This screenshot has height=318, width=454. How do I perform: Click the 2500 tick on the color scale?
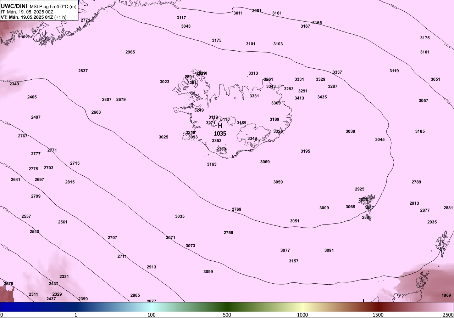point(448,315)
